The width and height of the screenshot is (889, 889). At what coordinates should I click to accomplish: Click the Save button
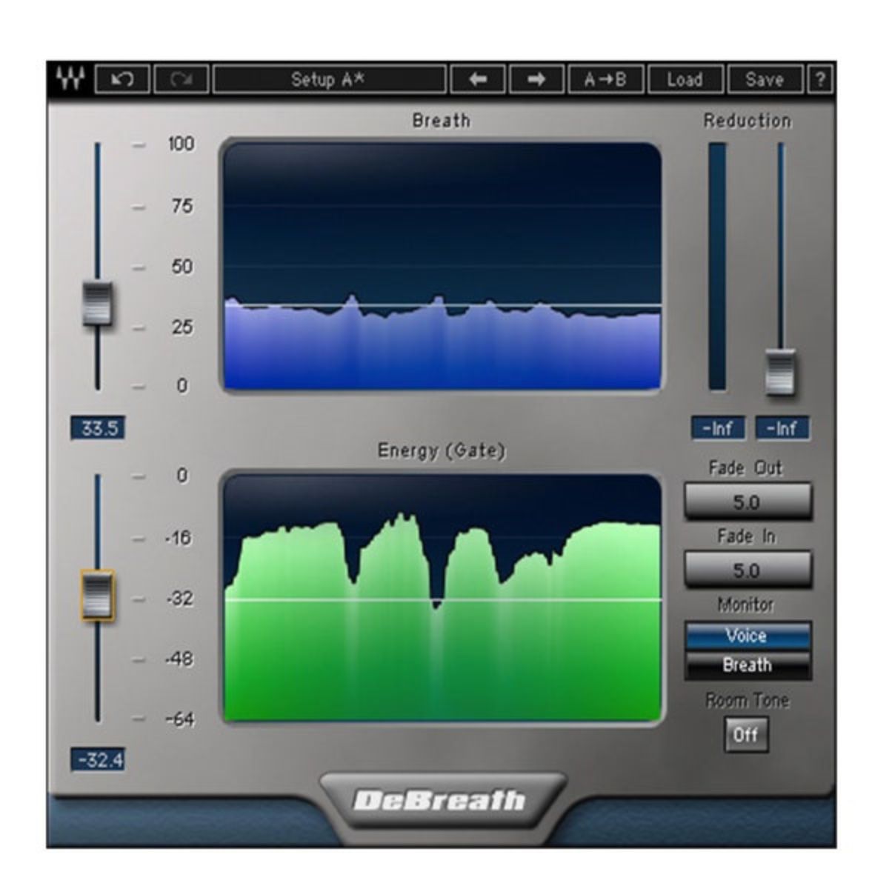coord(765,79)
